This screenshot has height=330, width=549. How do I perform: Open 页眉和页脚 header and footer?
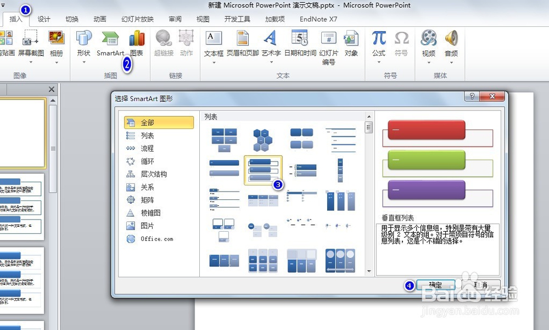click(x=243, y=43)
